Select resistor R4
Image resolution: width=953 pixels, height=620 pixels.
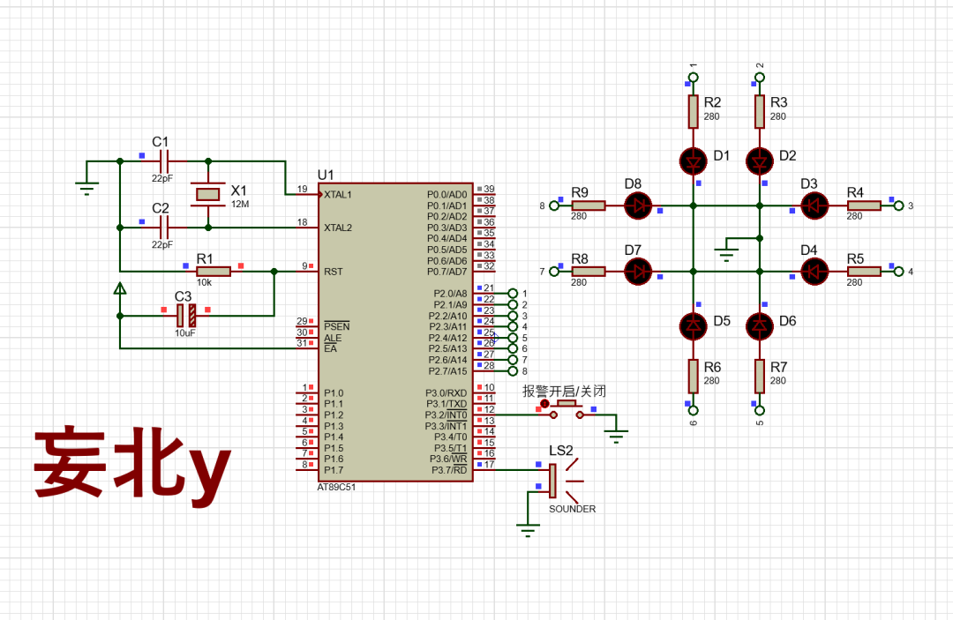[x=864, y=205]
